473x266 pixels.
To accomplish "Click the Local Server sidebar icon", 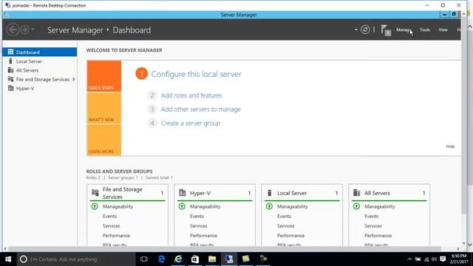I will click(x=10, y=61).
